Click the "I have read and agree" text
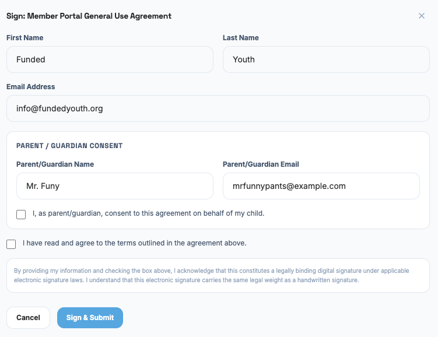 [134, 243]
